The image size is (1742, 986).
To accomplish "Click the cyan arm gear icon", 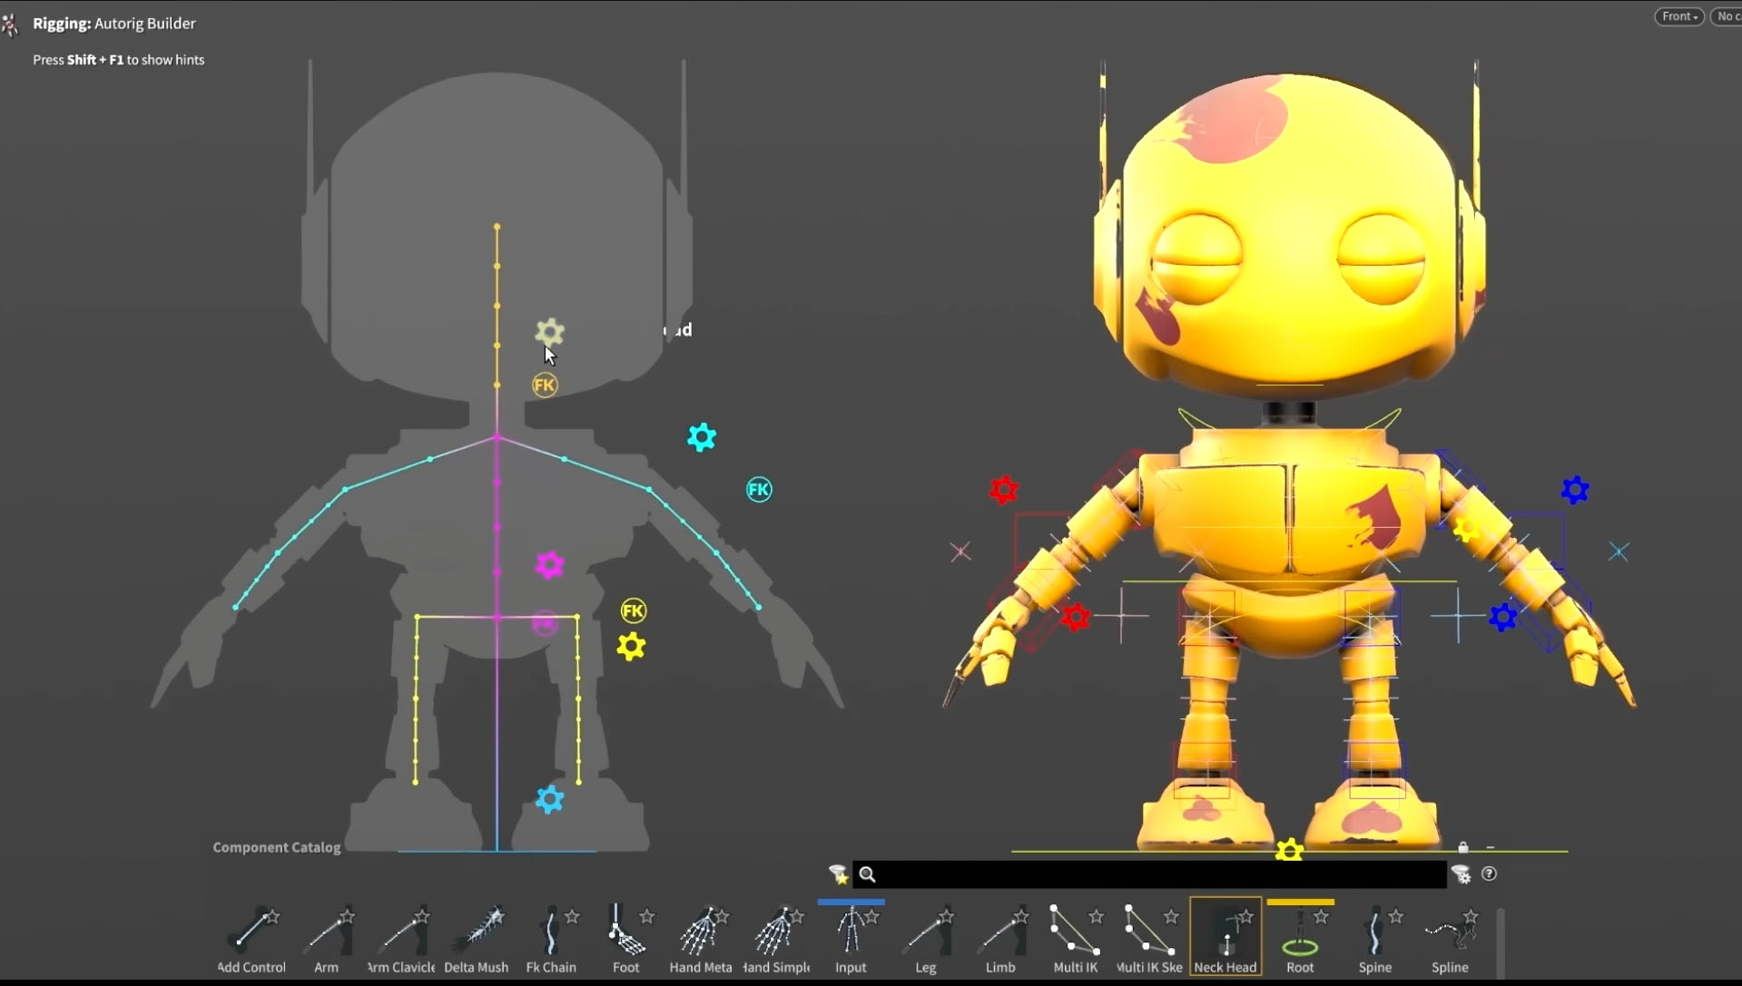I will pos(702,437).
